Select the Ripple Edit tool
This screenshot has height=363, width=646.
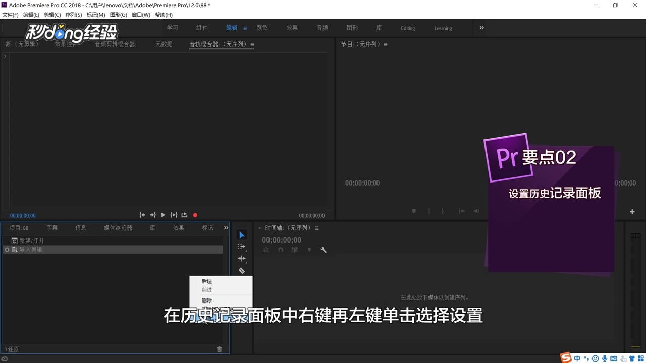point(242,258)
